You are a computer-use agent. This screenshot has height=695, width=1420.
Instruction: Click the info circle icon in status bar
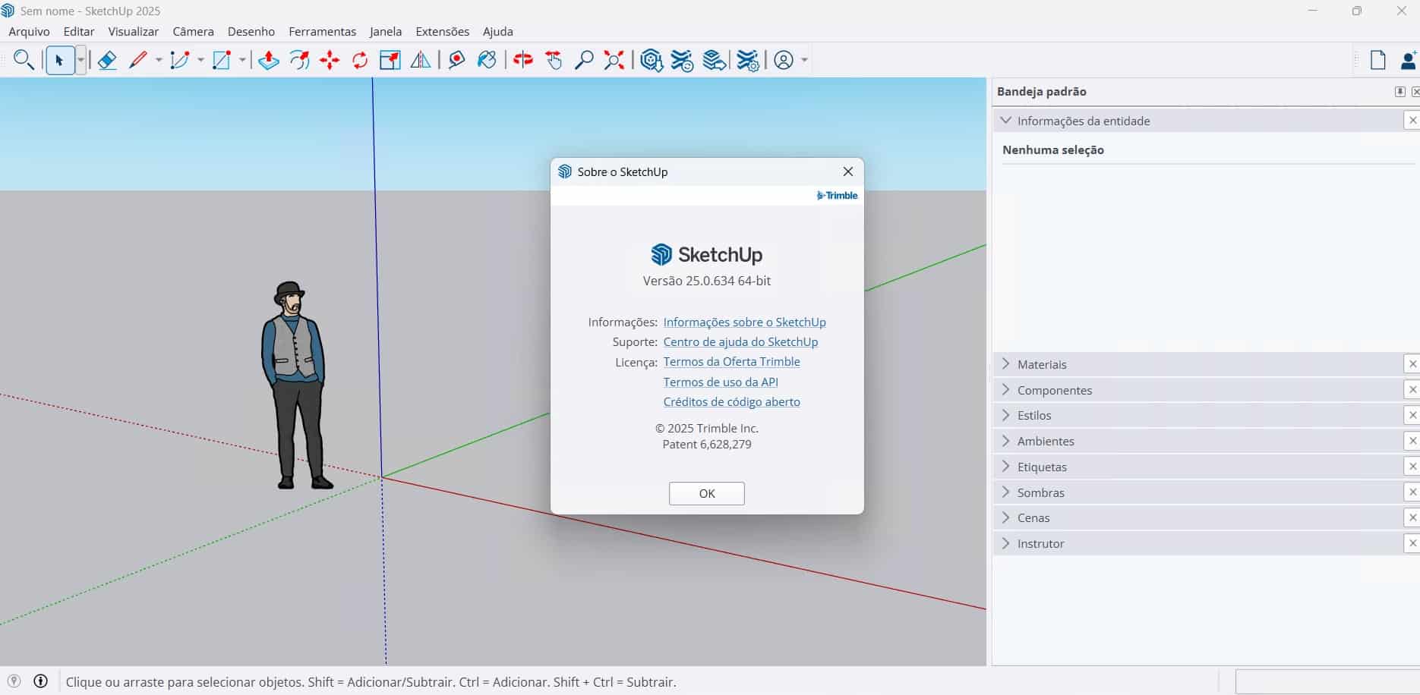[41, 681]
